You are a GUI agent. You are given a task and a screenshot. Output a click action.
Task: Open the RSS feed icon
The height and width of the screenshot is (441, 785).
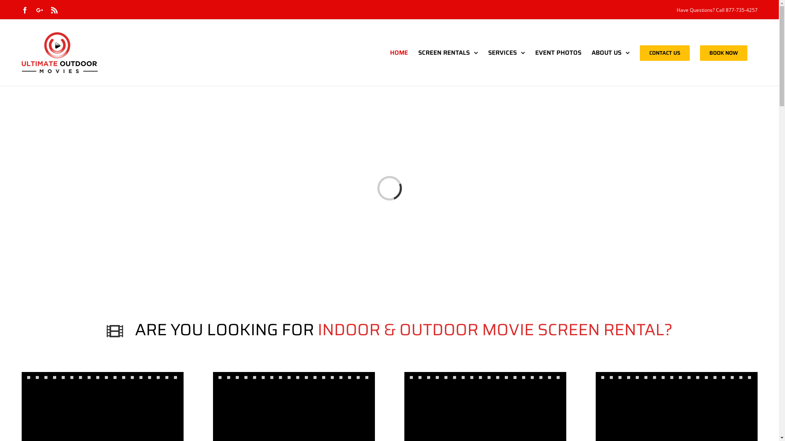coord(54,10)
